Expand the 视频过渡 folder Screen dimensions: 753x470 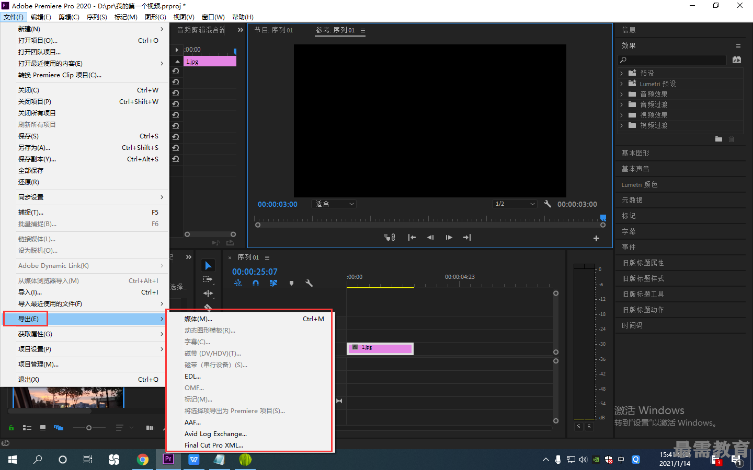click(x=622, y=125)
